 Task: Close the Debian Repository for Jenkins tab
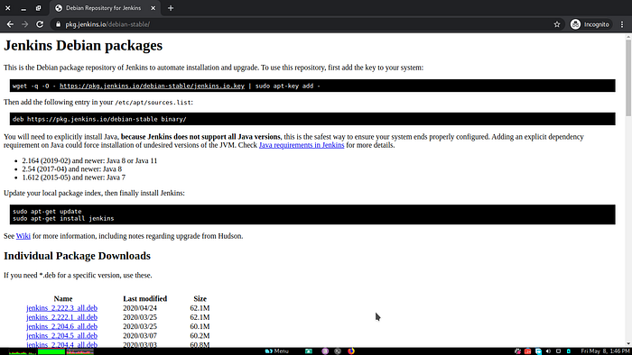pos(153,8)
